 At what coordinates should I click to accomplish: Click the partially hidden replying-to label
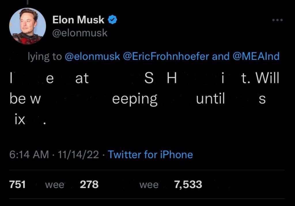click(44, 57)
